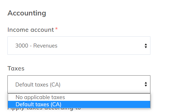Click the "Accounting" section heading
This screenshot has height=112, width=179.
(x=27, y=13)
